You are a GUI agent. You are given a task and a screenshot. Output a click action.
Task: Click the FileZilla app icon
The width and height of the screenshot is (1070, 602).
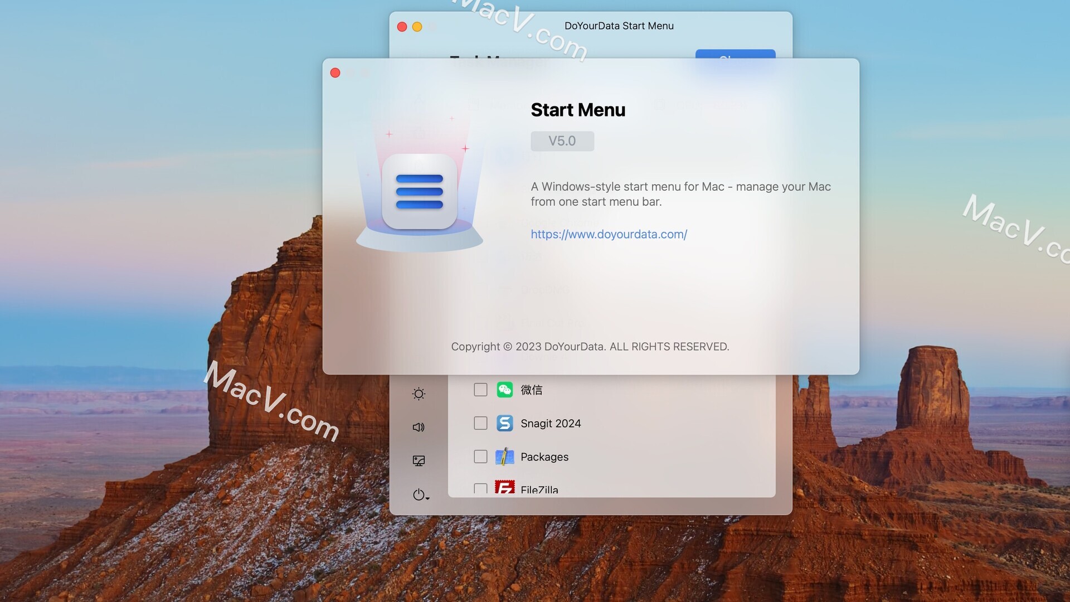[505, 487]
